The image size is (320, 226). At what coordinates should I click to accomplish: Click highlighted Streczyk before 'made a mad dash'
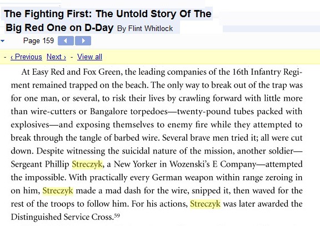[58, 191]
